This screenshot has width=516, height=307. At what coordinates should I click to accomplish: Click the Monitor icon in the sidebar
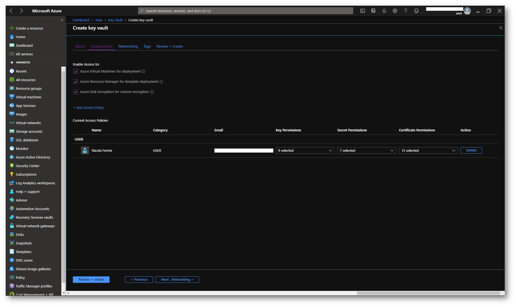coord(12,149)
